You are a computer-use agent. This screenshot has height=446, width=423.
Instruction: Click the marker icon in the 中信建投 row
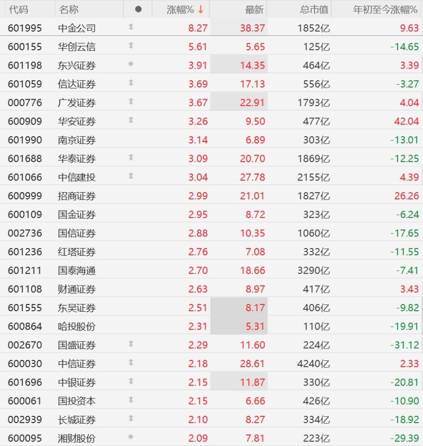point(131,176)
